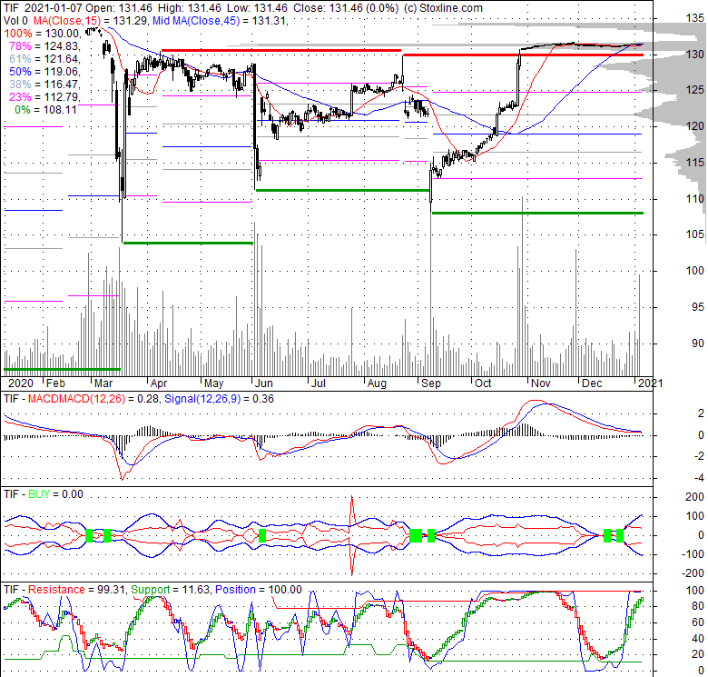Image resolution: width=708 pixels, height=677 pixels.
Task: Click the '61% = 121.64' level label
Action: [44, 58]
